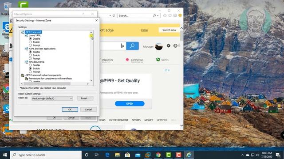Open MSN page settings gear
The image size is (284, 159).
[169, 45]
